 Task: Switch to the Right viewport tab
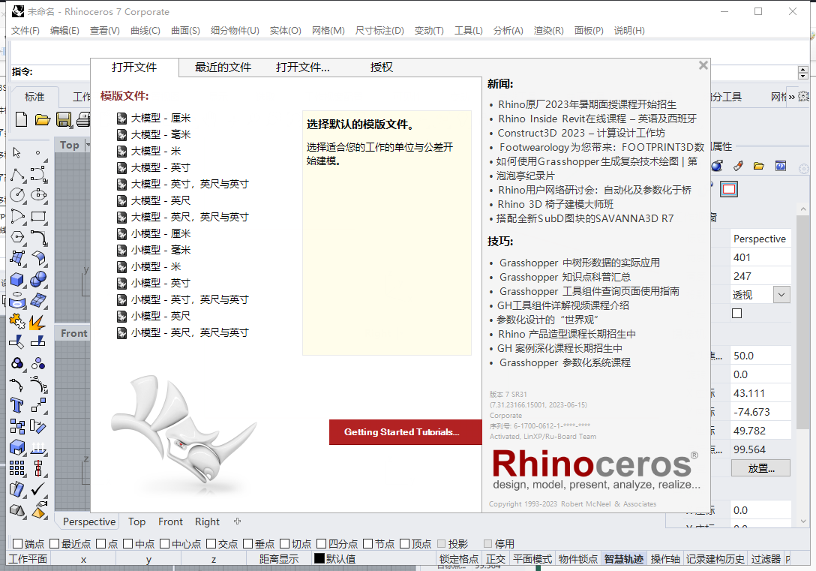pos(207,521)
